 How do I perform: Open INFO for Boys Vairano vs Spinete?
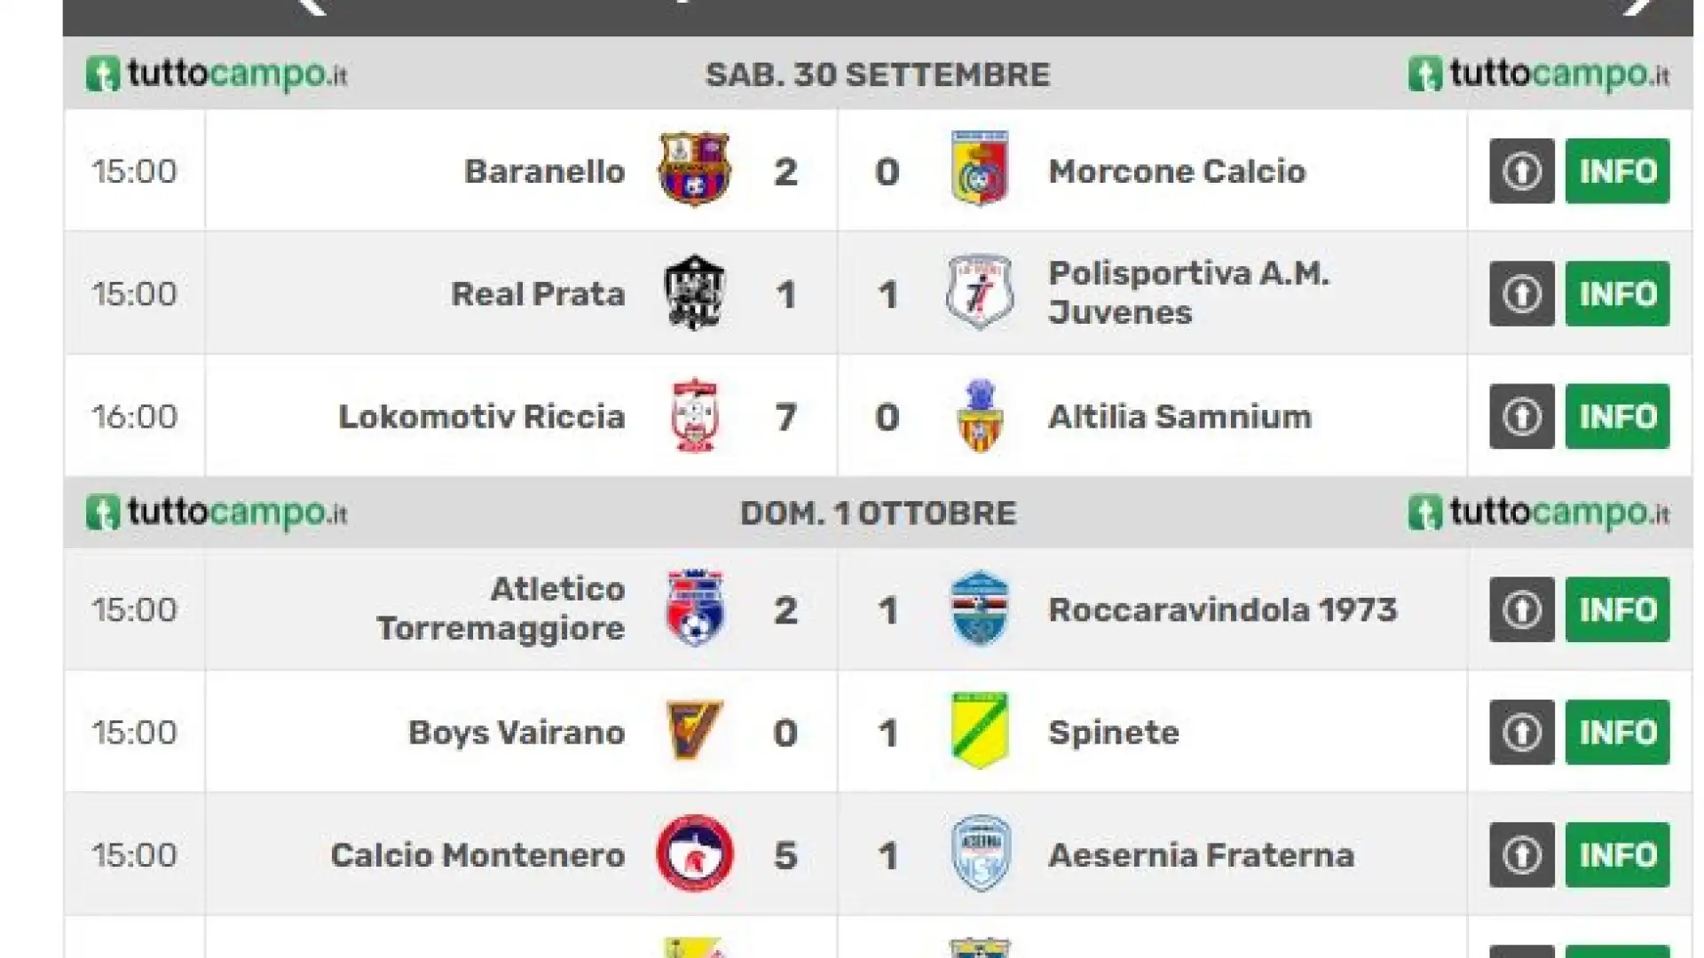point(1617,733)
